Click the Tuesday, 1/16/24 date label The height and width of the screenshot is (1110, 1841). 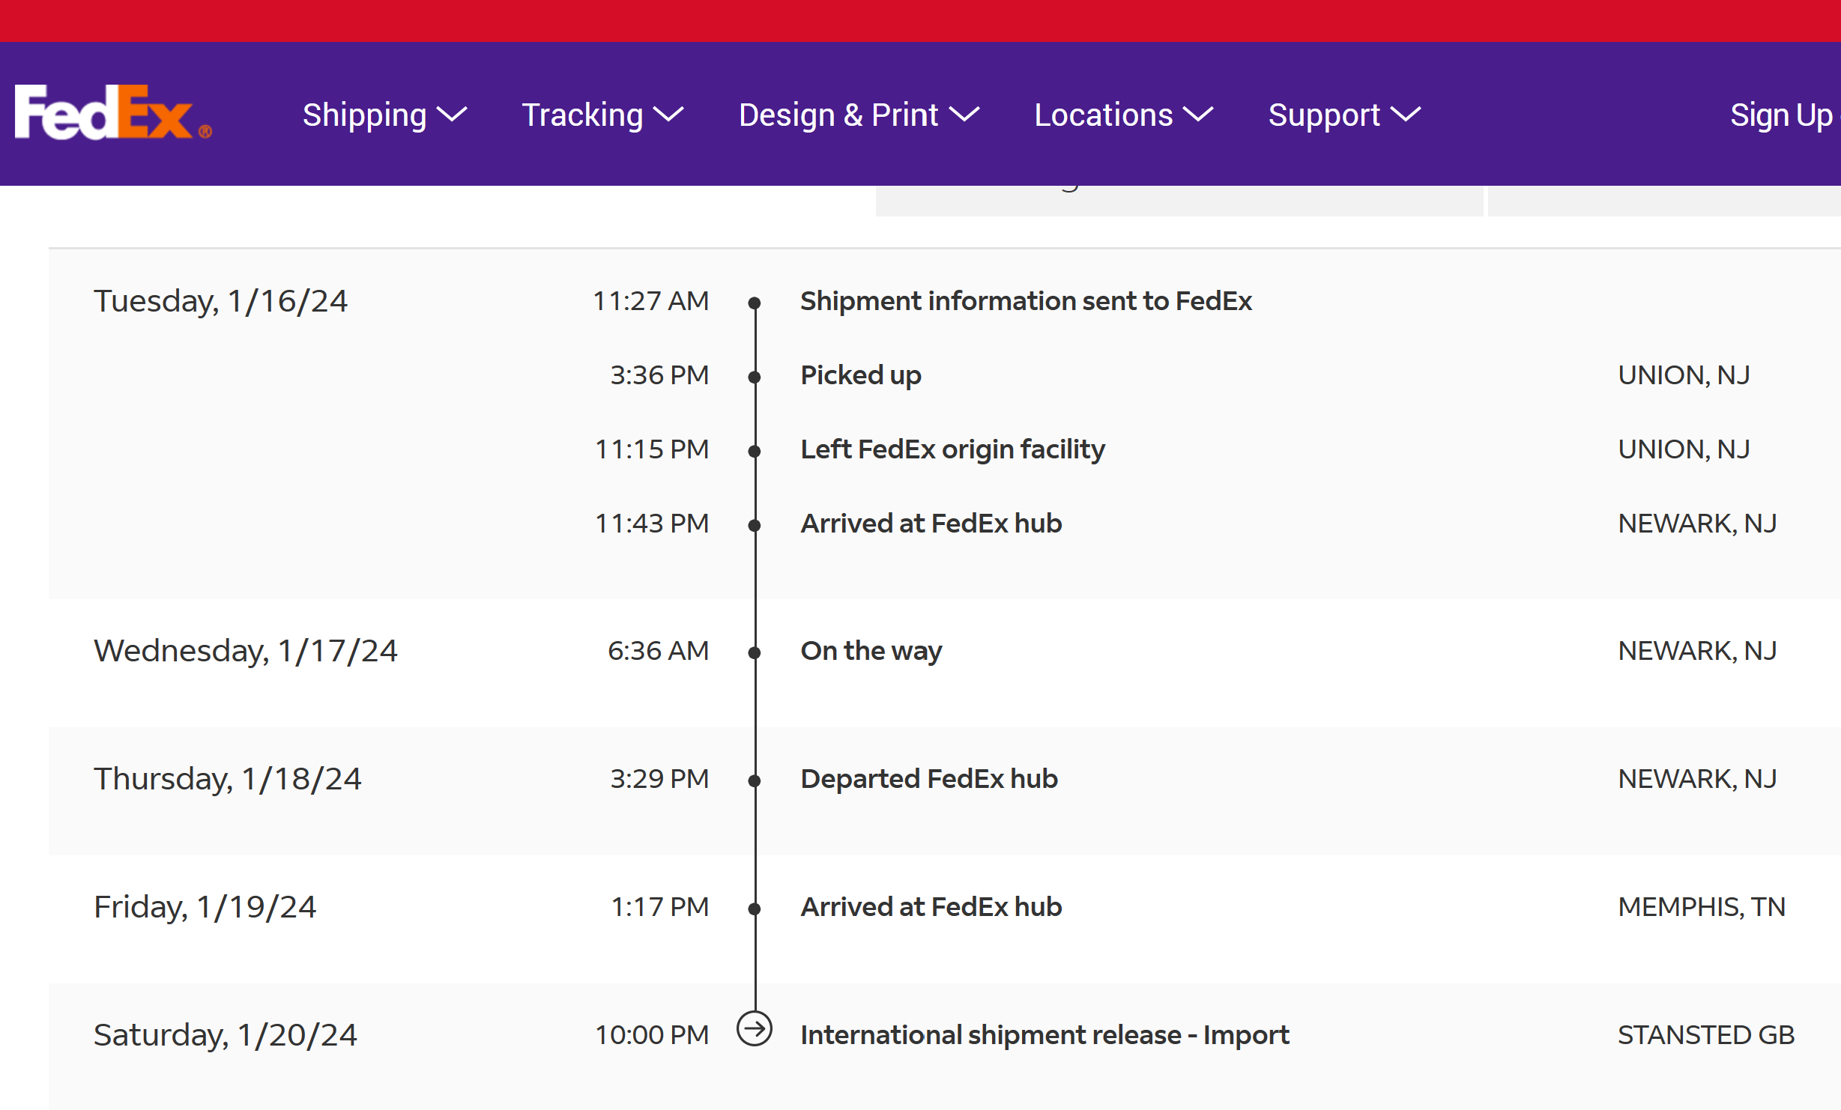pyautogui.click(x=220, y=300)
